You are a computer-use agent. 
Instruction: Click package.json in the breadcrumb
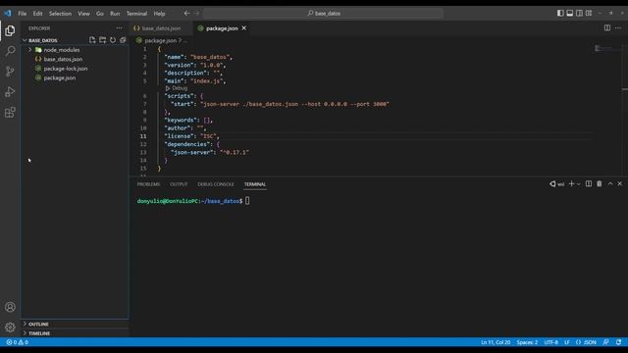(x=160, y=40)
